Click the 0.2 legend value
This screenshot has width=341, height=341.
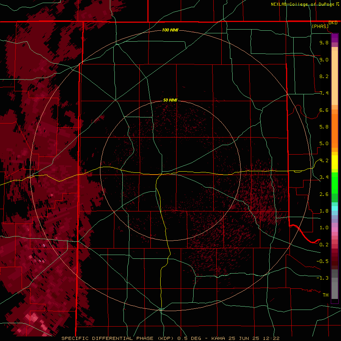324,245
